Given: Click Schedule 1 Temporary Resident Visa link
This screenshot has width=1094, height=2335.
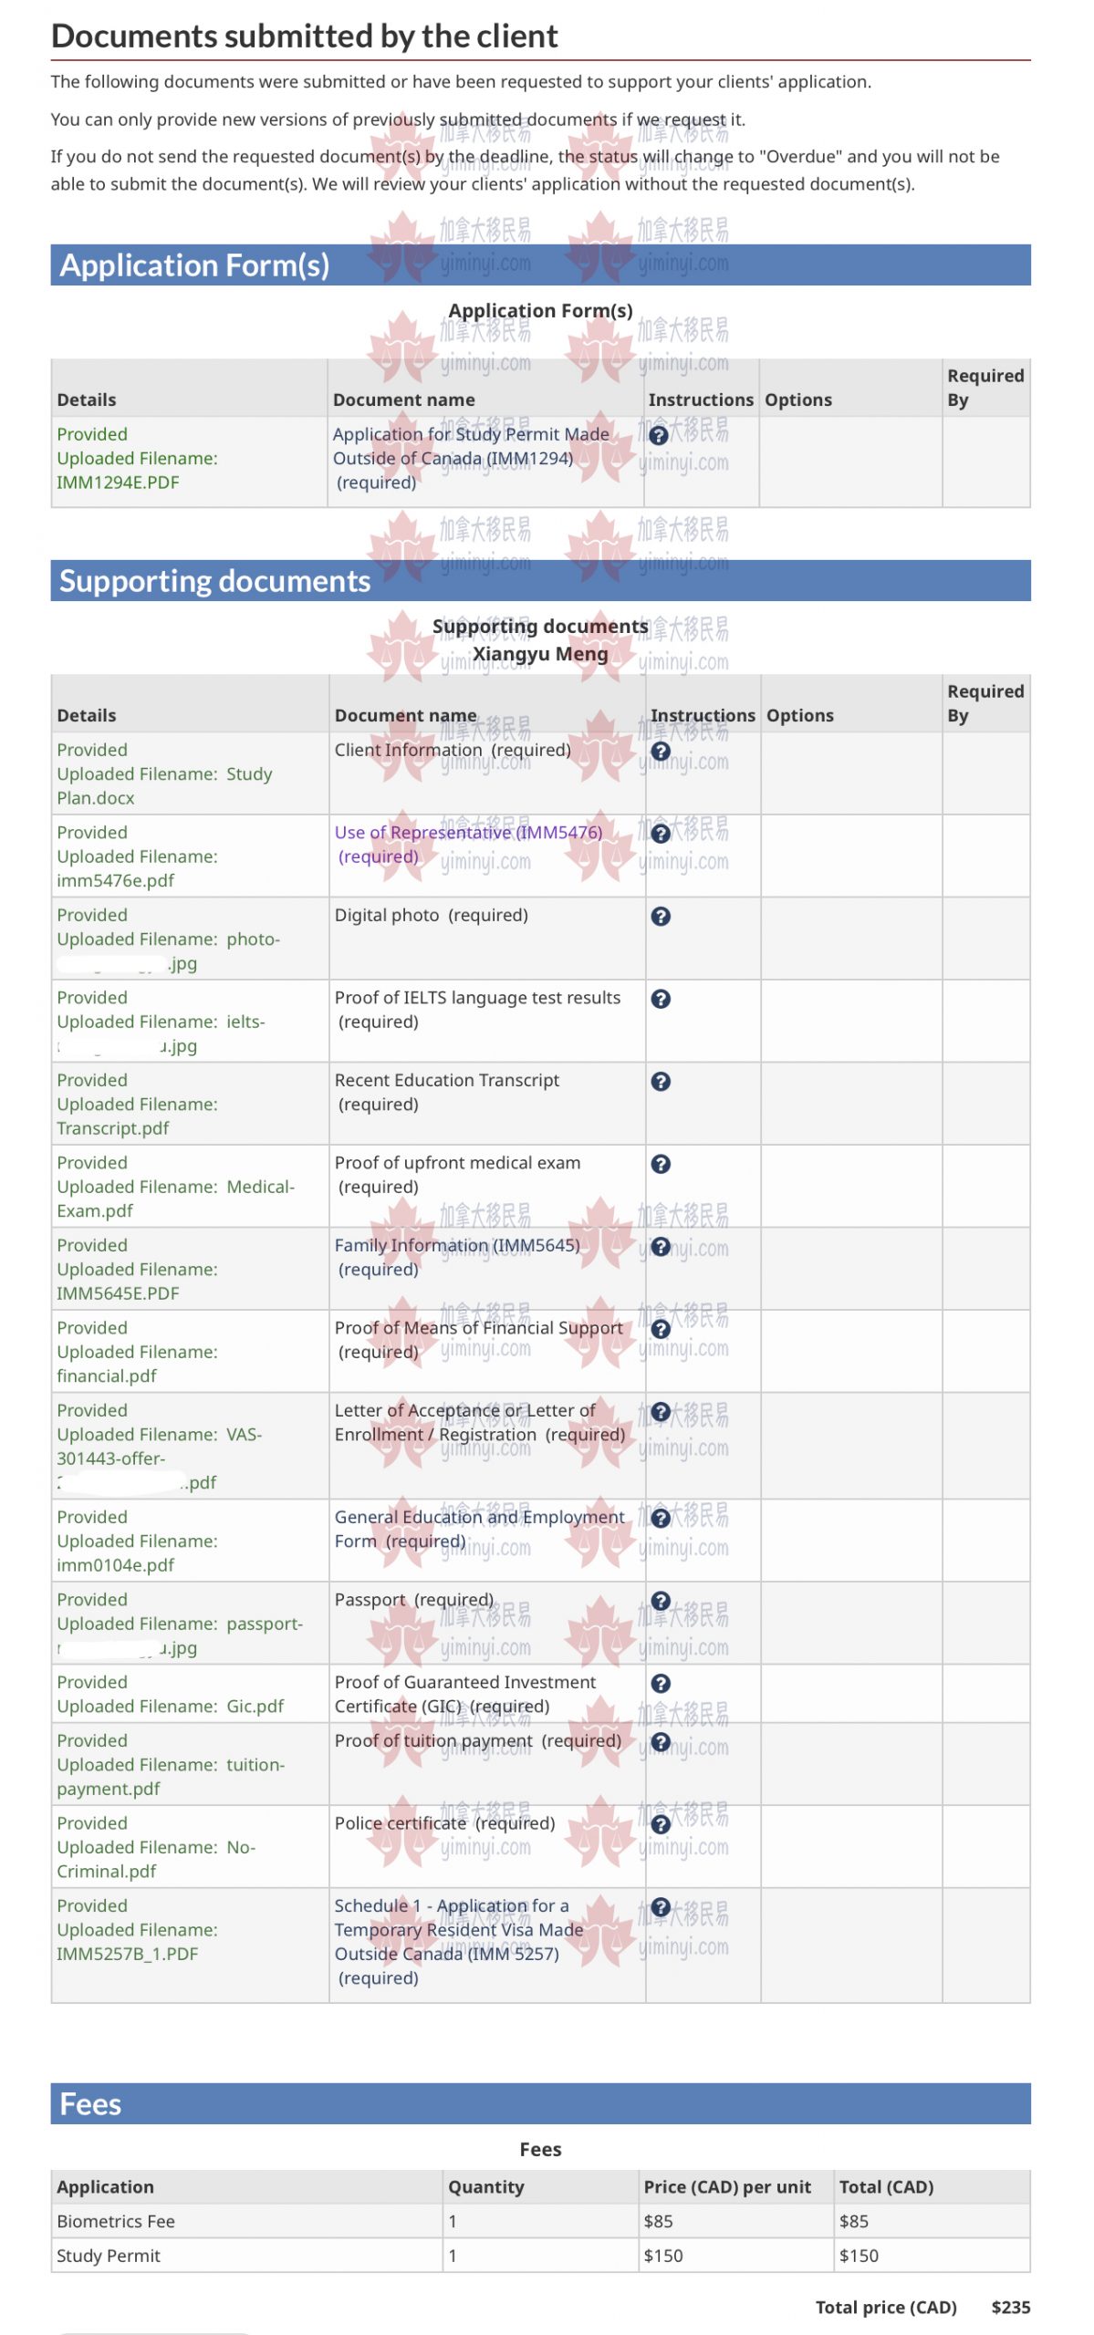Looking at the screenshot, I should pyautogui.click(x=458, y=1930).
